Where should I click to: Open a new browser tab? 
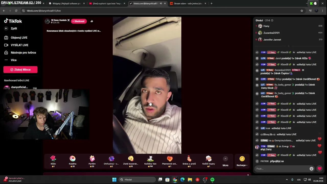pyautogui.click(x=212, y=4)
